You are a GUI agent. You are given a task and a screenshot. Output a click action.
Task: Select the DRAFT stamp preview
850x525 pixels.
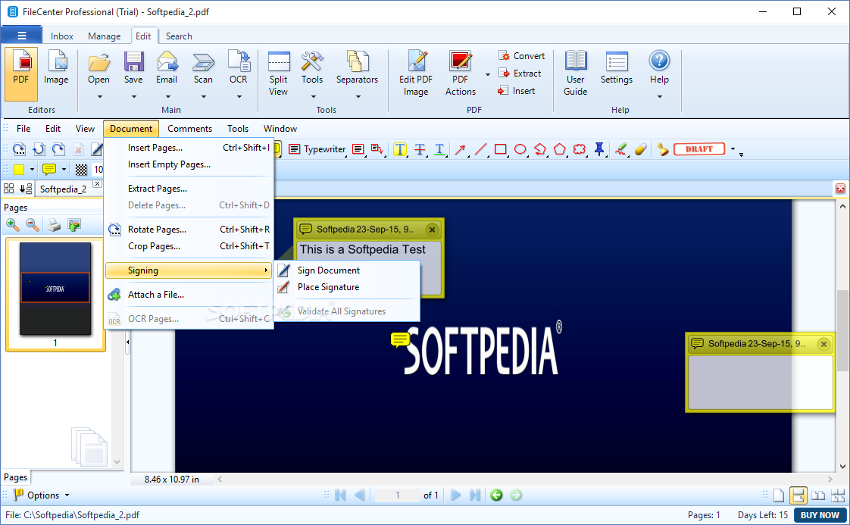[x=699, y=149]
